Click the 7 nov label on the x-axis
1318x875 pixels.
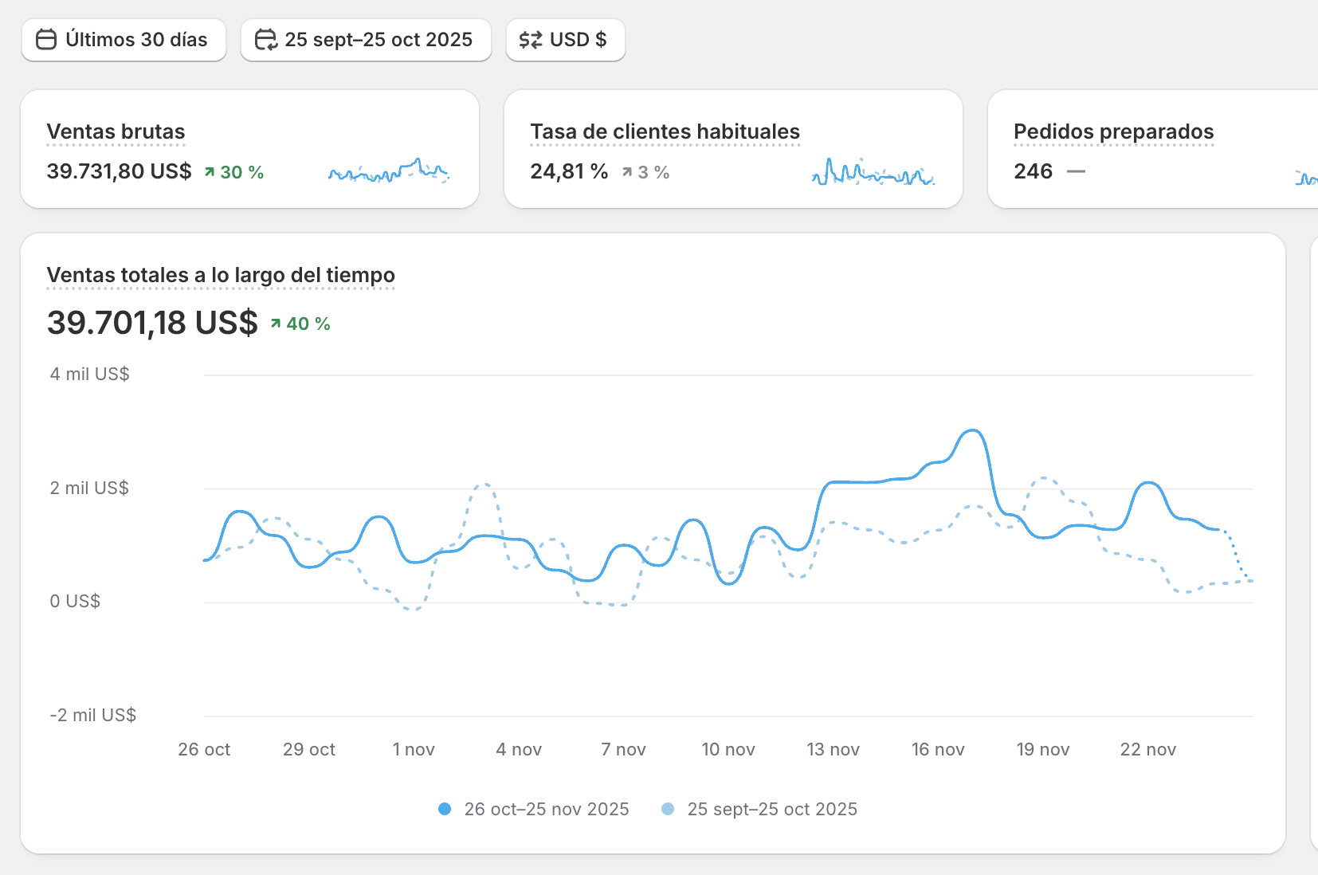(x=623, y=749)
